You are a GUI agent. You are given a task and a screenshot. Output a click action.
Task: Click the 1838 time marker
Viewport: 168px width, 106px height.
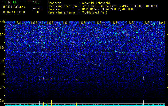click(130, 23)
